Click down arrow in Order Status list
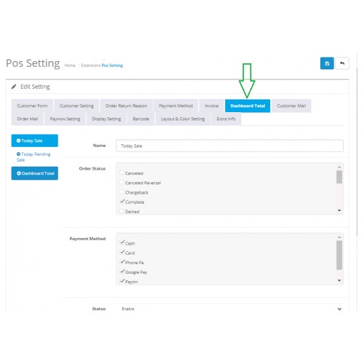This screenshot has height=364, width=364. pos(339,210)
